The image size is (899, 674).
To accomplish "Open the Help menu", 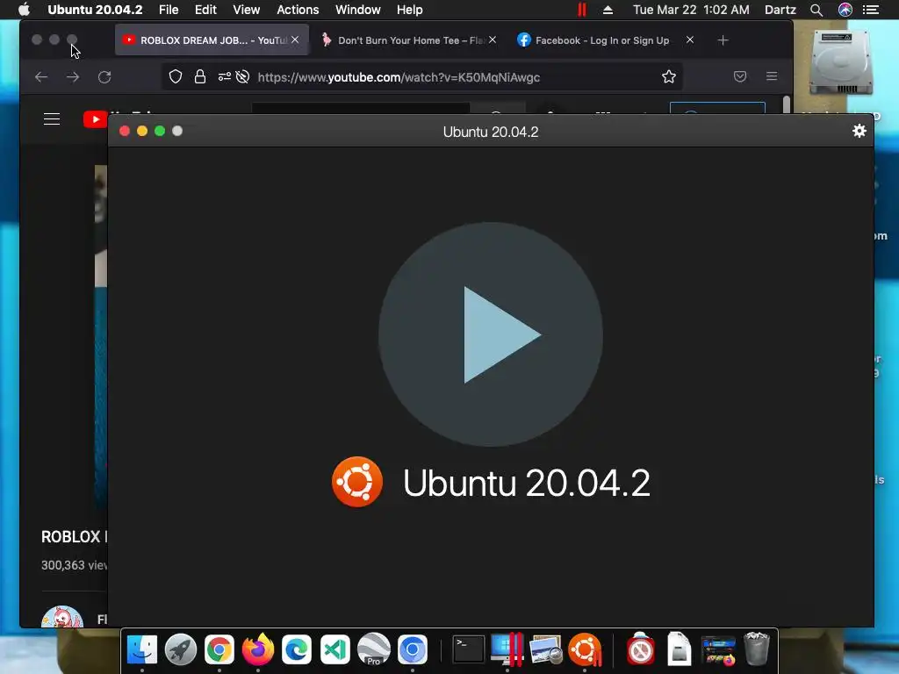I will [x=409, y=10].
